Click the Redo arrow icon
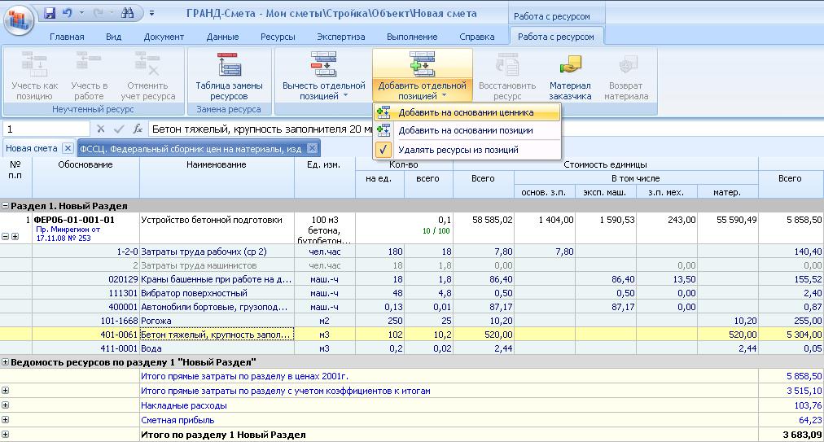Viewport: 824px width, 442px height. pos(99,13)
